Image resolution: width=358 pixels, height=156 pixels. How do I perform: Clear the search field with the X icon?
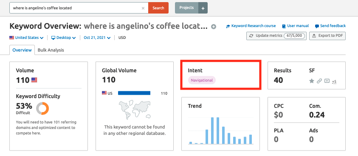pos(143,8)
